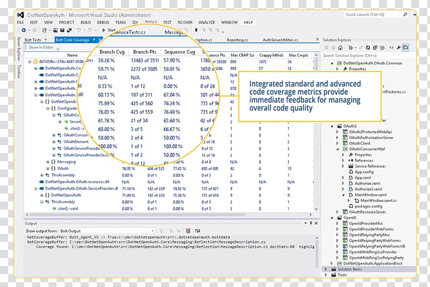Click the Visual Studio logo icon
430x287 pixels.
20,15
